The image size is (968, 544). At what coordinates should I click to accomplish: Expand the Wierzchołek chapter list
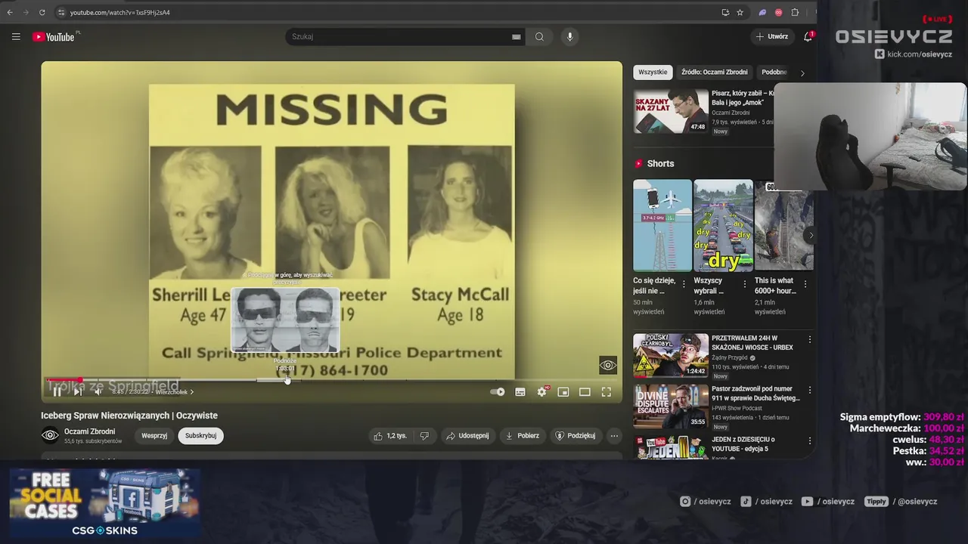tap(175, 391)
